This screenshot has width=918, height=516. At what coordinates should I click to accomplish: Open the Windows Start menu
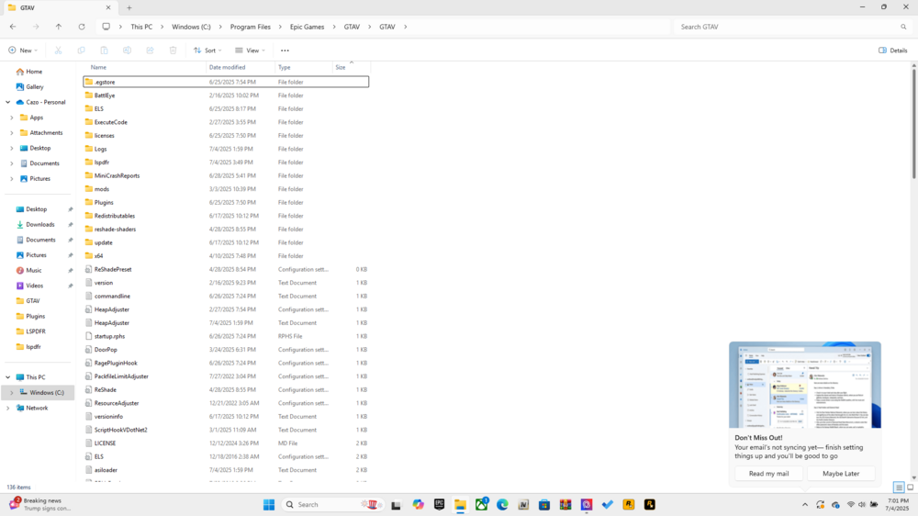coord(269,504)
